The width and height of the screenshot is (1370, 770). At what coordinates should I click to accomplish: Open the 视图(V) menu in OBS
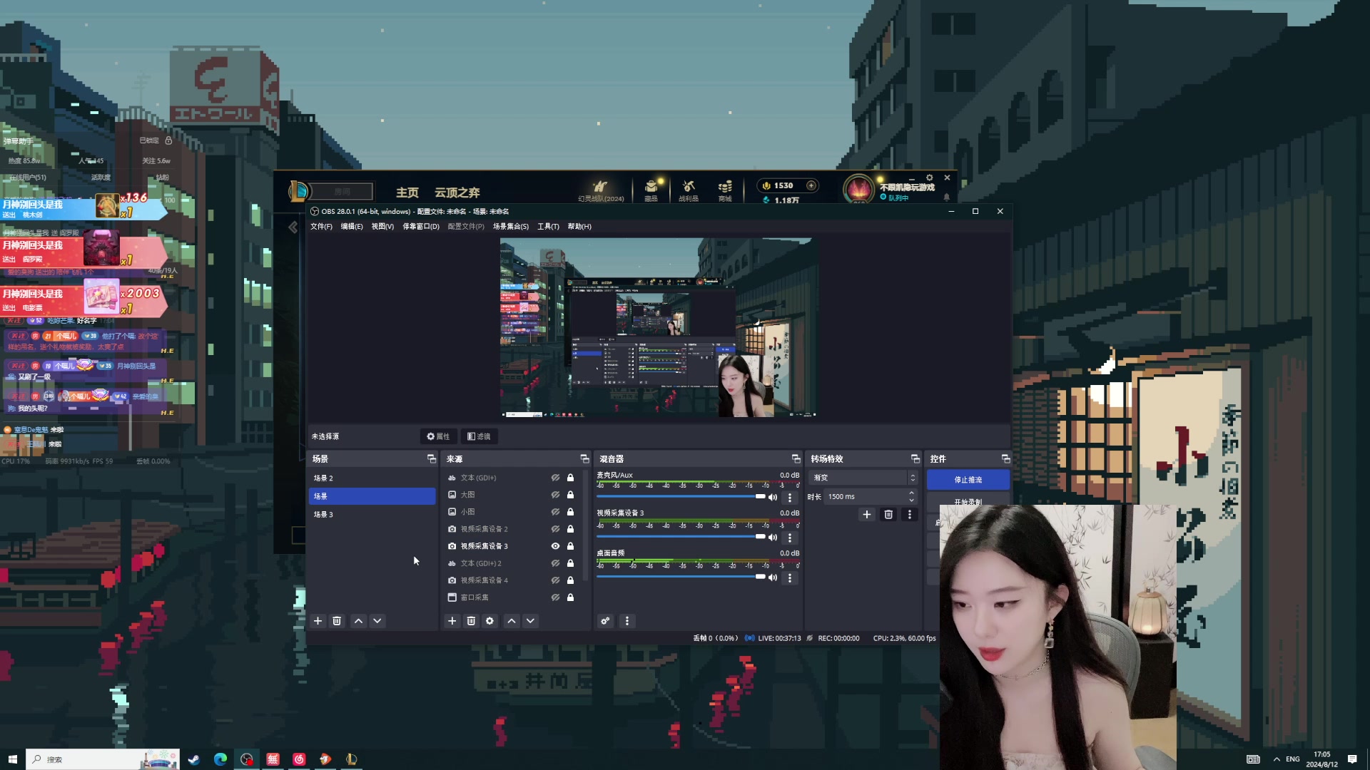[x=382, y=227]
